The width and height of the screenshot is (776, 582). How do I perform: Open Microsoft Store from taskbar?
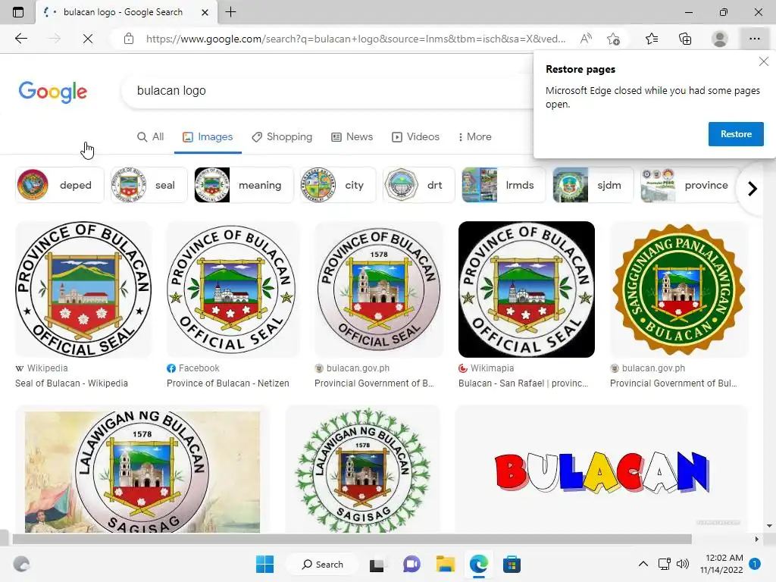(512, 564)
